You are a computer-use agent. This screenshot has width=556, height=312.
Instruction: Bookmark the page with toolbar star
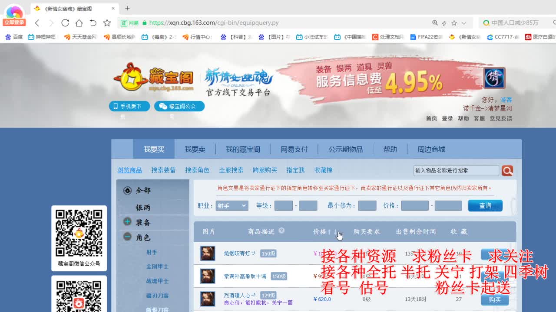[x=107, y=23]
